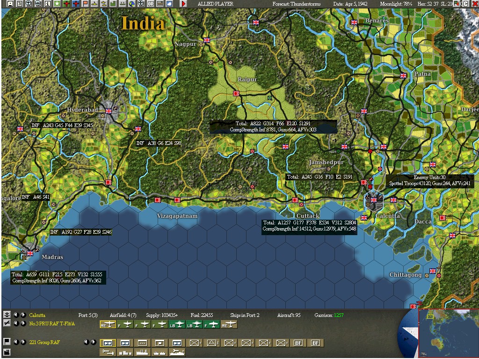Viewport: 479px width, 359px height.
Task: Click the ship list icon beside the info 'i' icon
Action: (x=38, y=4)
